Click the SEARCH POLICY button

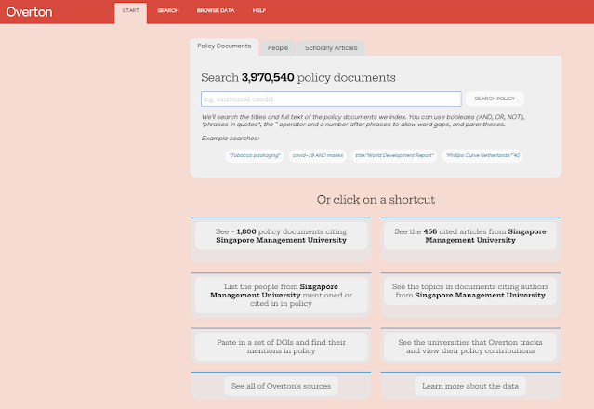[495, 99]
